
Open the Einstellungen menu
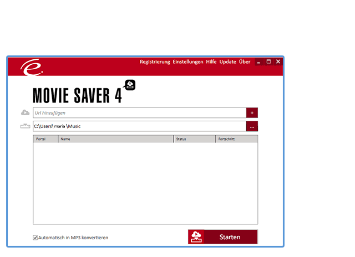[x=188, y=61]
